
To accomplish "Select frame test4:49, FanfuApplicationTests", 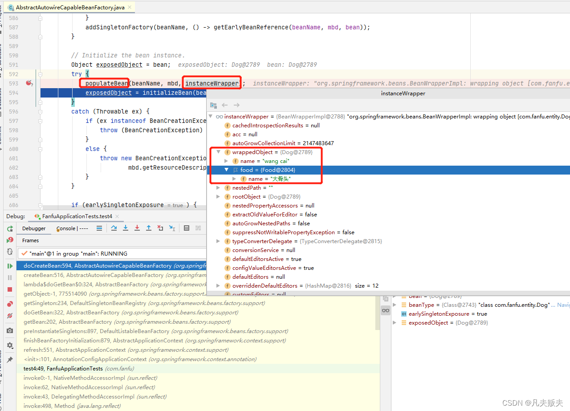I will click(198, 369).
